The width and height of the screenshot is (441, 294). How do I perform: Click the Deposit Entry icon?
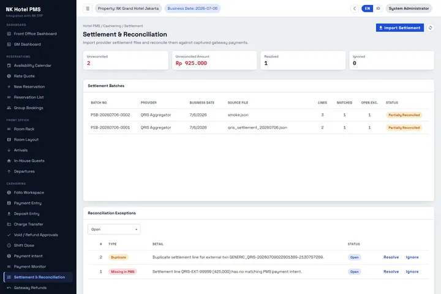[9, 214]
